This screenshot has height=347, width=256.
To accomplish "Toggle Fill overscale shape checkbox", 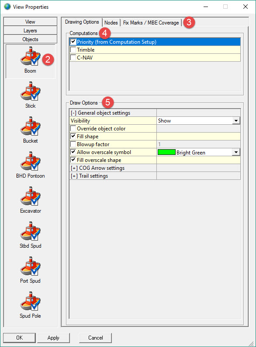I will click(x=73, y=160).
